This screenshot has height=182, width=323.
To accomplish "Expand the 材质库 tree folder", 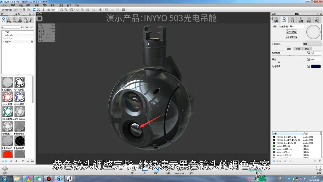I will point(3,42).
